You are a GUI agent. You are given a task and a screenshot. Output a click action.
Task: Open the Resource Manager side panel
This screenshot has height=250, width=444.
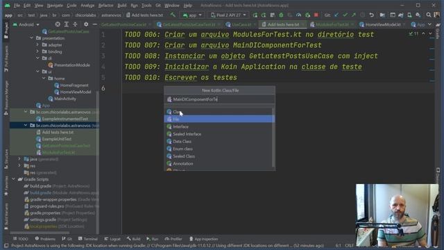pos(6,98)
